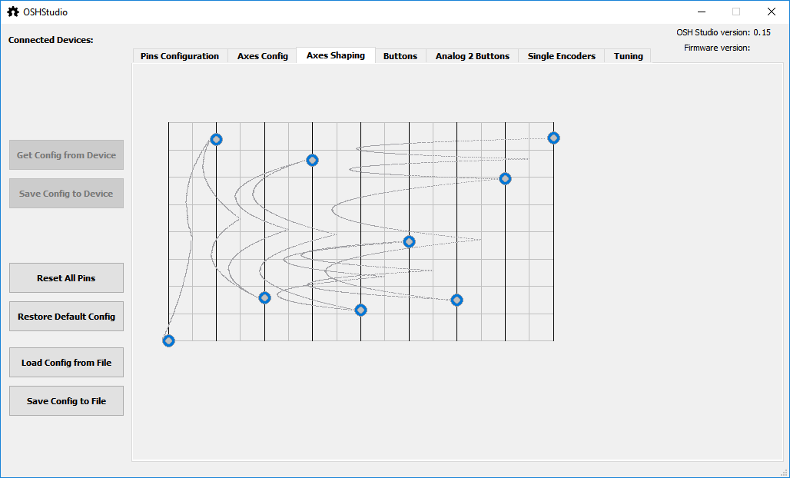
Task: Click the eighth curve handle from the left
Action: 505,178
